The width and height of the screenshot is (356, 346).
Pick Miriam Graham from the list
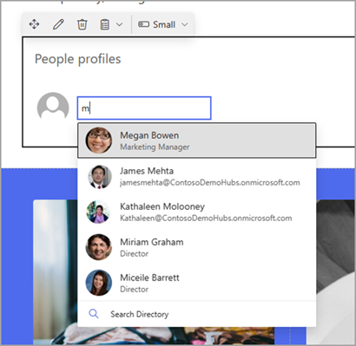(x=197, y=247)
